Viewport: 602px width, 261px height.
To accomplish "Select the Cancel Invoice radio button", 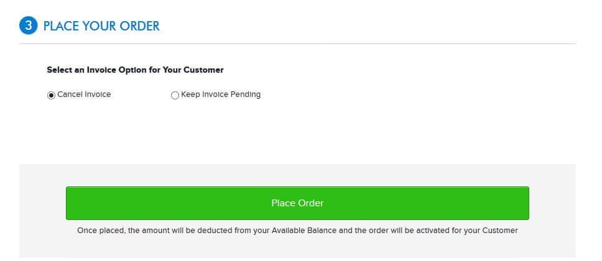I will tap(51, 95).
